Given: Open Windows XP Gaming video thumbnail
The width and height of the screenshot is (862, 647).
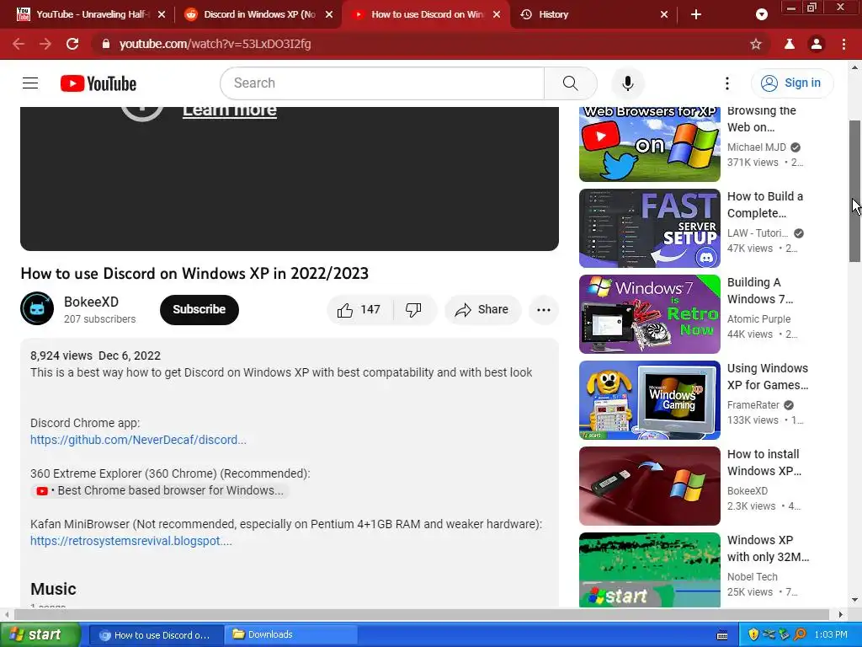Looking at the screenshot, I should click(x=649, y=400).
